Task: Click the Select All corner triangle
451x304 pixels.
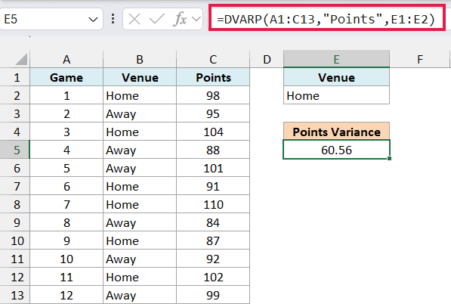Action: coord(21,60)
